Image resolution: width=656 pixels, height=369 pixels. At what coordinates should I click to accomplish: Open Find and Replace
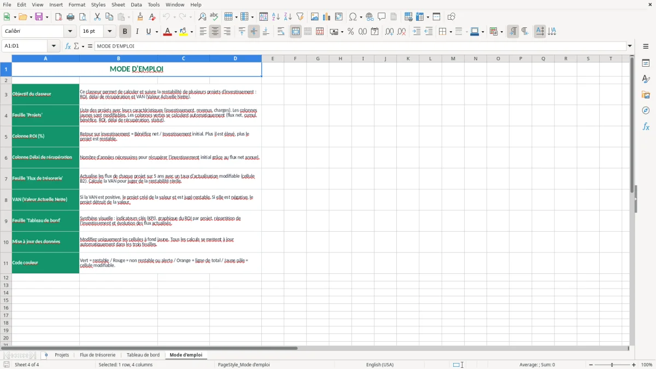(x=202, y=17)
